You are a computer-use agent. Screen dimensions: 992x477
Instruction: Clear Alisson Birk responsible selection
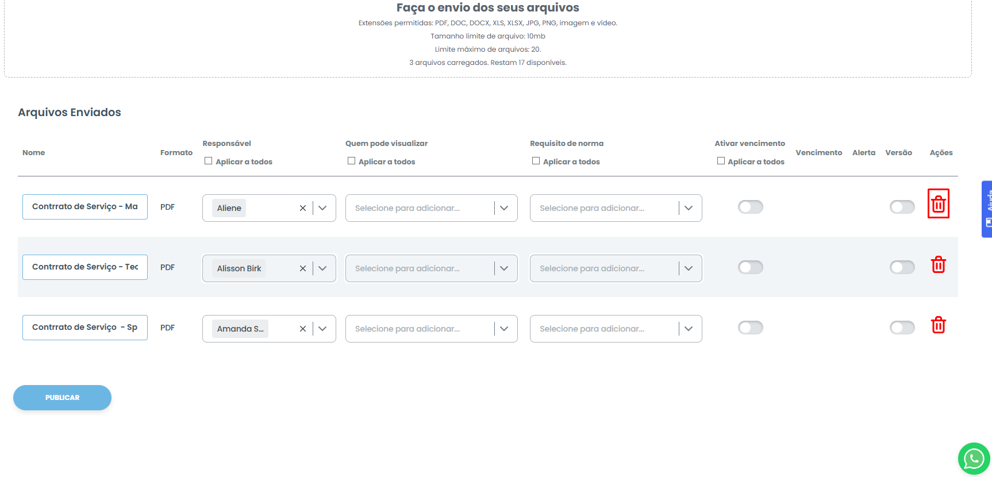(x=302, y=268)
